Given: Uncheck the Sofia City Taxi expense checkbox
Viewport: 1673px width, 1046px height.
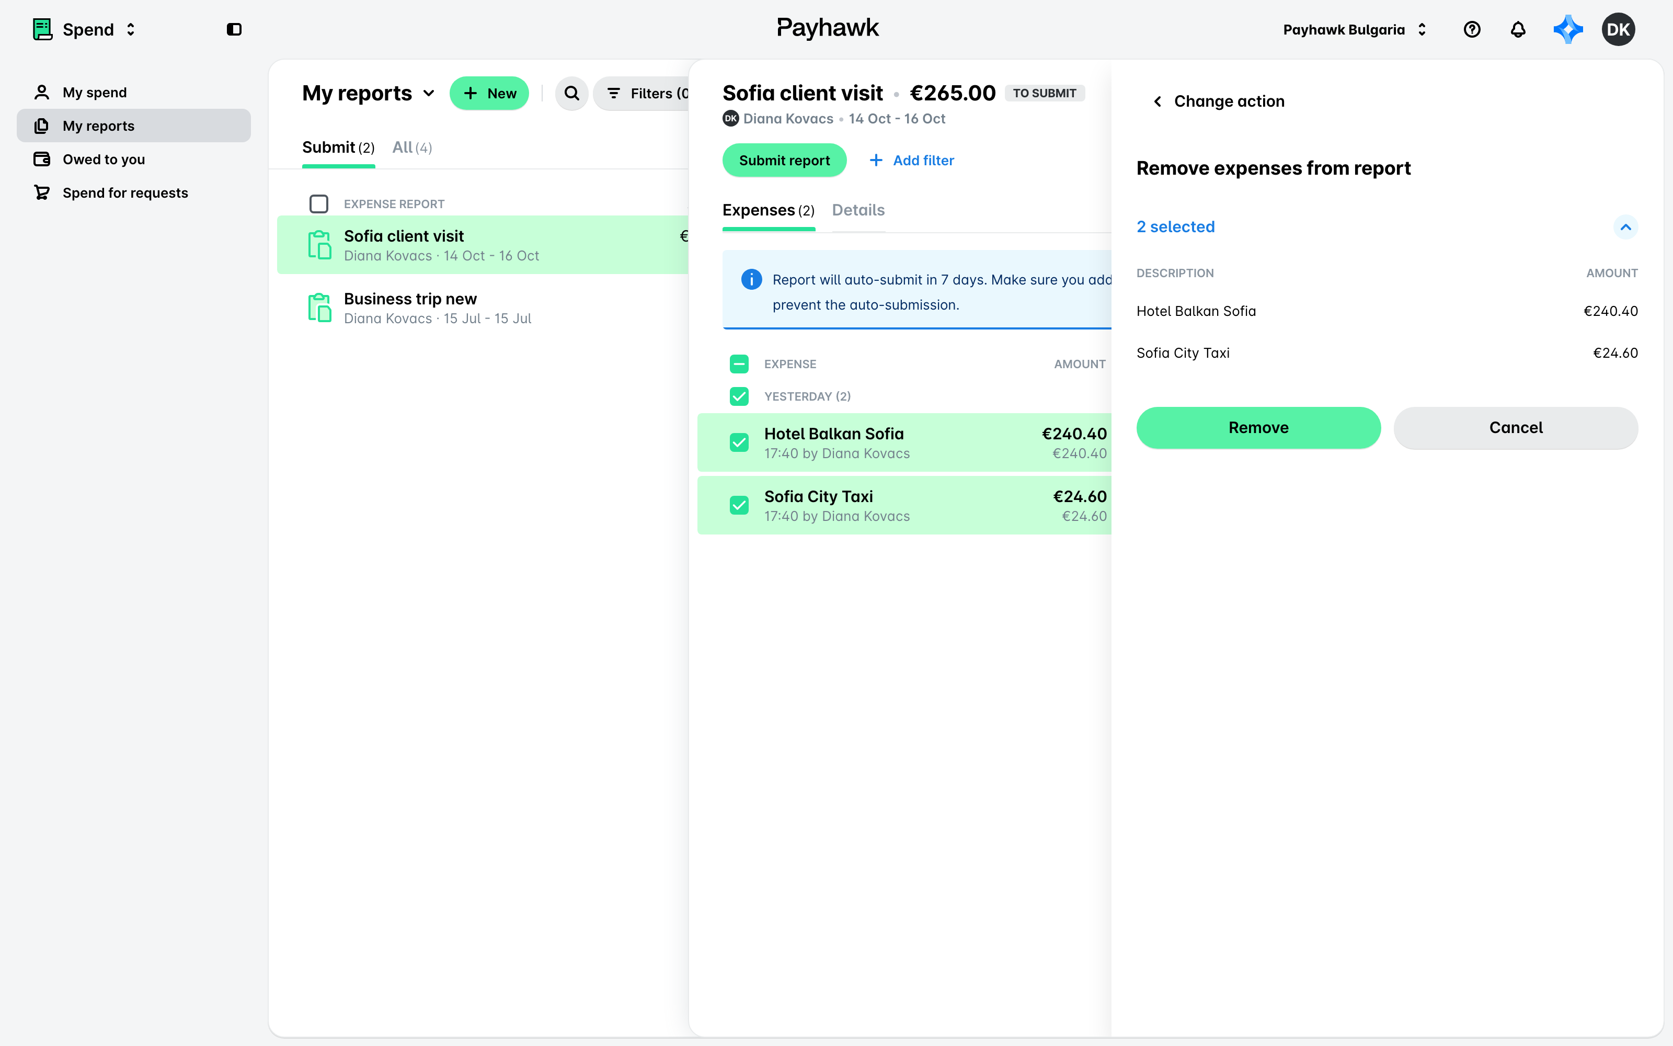Looking at the screenshot, I should 739,505.
